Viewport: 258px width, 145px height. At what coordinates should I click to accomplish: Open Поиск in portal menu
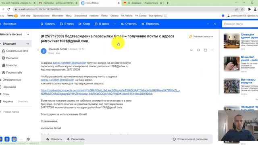104,16
